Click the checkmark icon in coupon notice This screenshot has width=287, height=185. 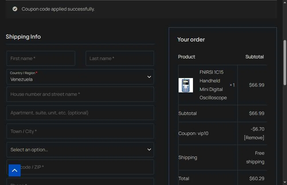(15, 9)
